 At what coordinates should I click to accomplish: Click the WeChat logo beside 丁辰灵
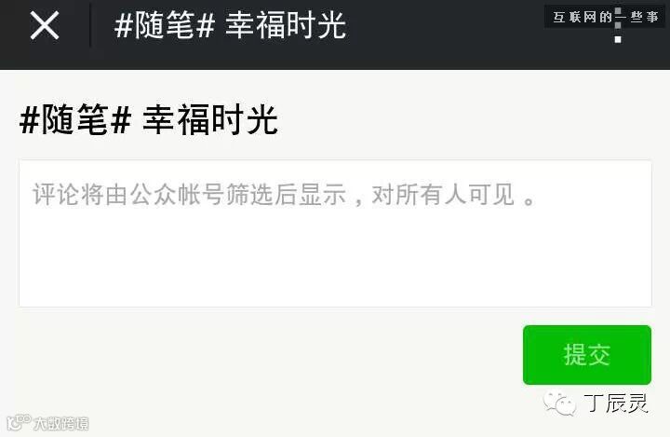[x=559, y=403]
